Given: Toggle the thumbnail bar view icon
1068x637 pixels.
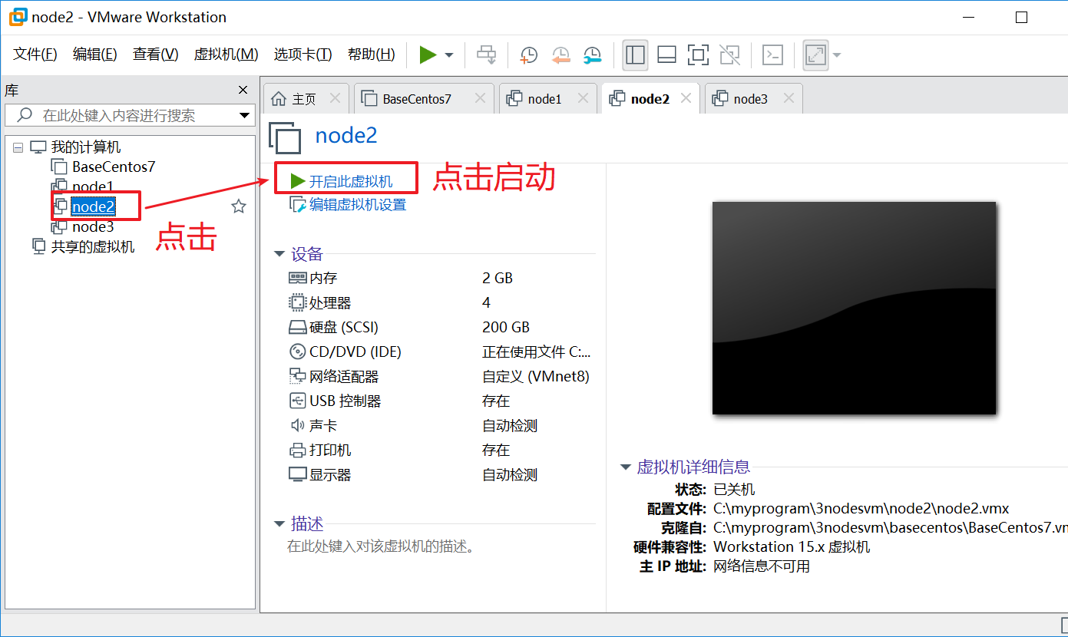Looking at the screenshot, I should tap(666, 54).
